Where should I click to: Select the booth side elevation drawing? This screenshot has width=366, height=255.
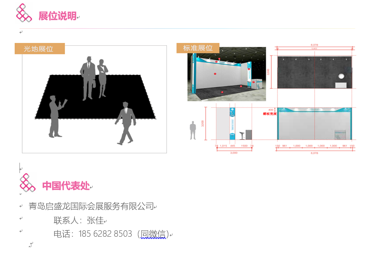(x=234, y=124)
